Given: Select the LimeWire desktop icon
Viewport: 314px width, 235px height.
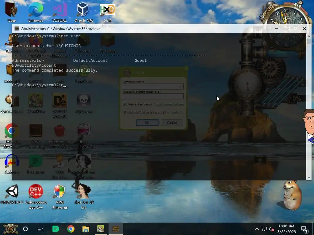Looking at the screenshot, I should 84,73.
